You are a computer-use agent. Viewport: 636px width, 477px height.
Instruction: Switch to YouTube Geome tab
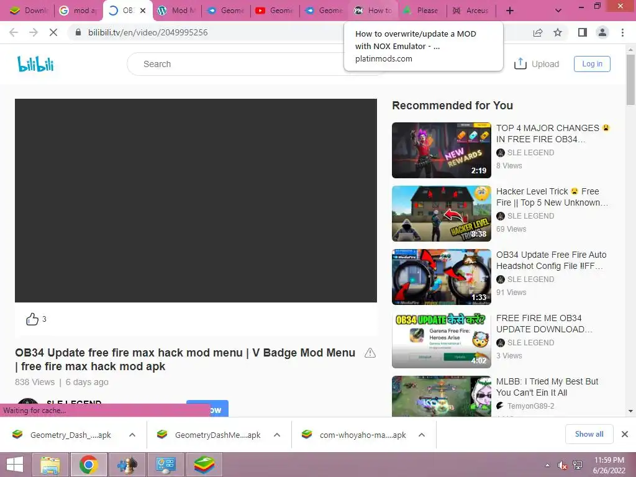(275, 11)
